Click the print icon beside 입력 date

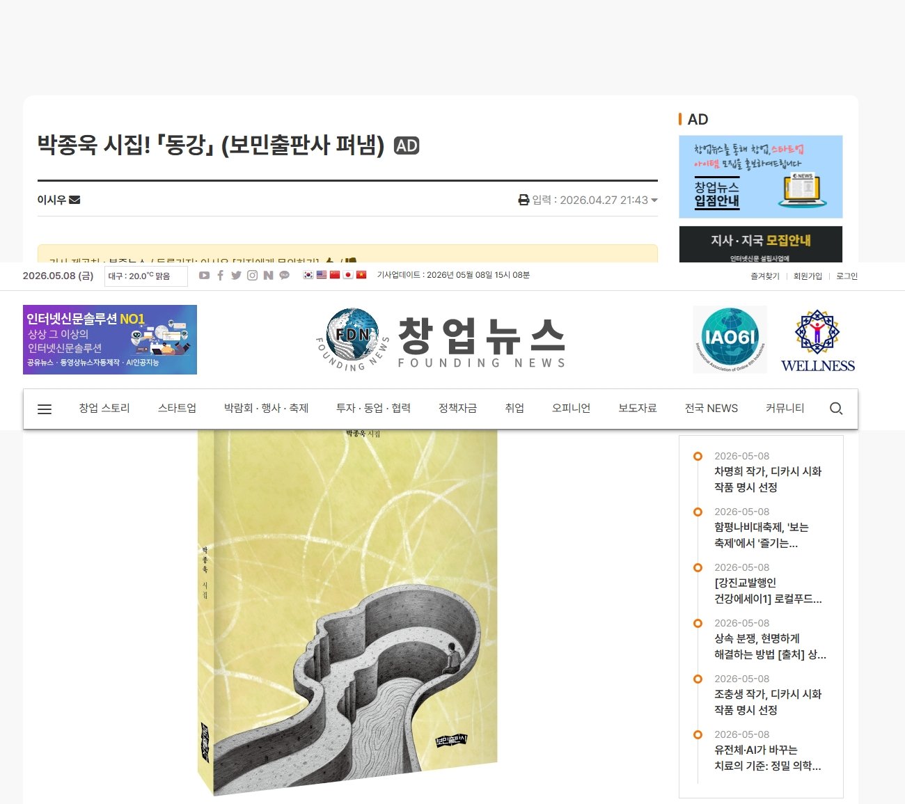524,200
